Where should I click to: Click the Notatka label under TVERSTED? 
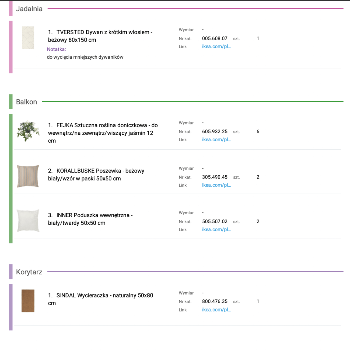click(x=57, y=49)
